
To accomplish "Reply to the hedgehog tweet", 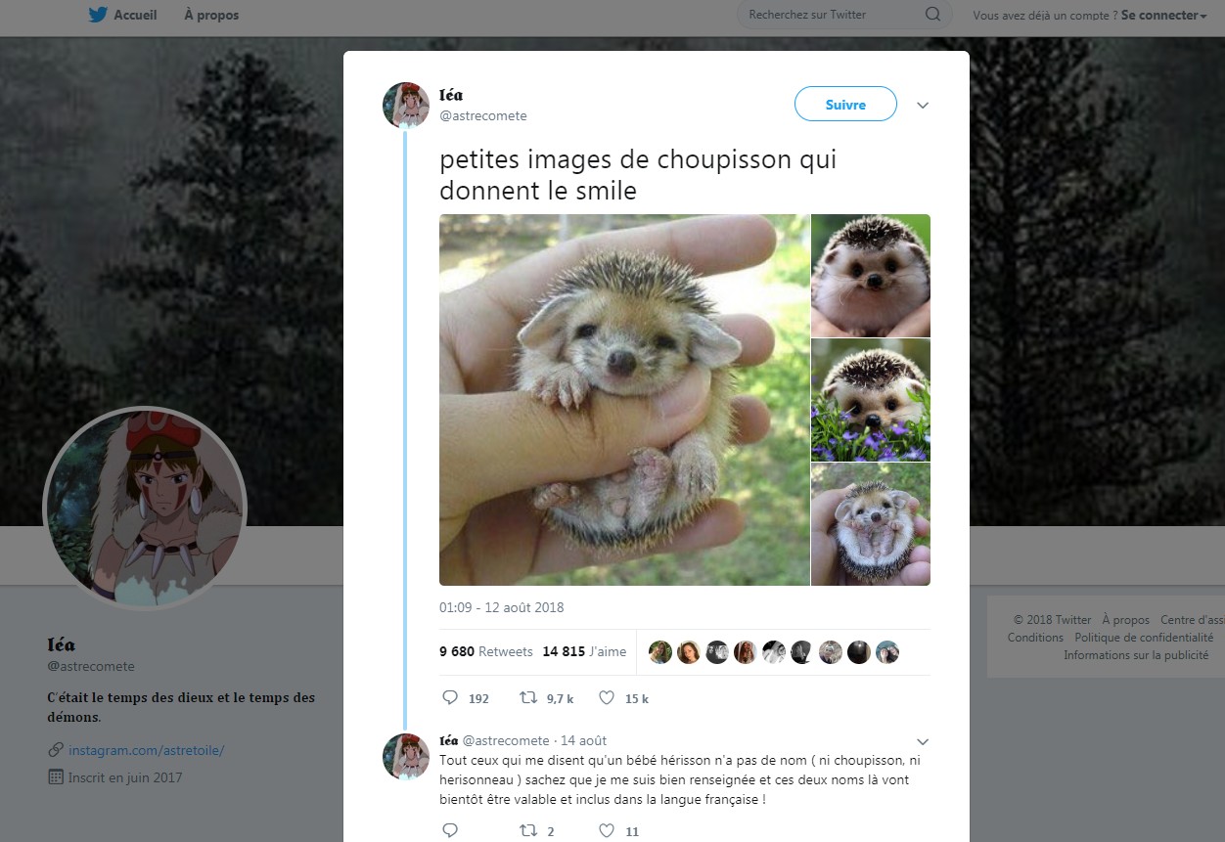I will coord(450,698).
